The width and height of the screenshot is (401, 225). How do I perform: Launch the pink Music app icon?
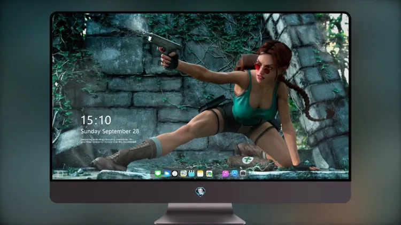[x=225, y=174]
